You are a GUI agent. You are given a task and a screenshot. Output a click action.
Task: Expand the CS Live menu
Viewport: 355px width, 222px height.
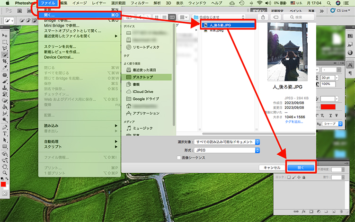[340, 10]
